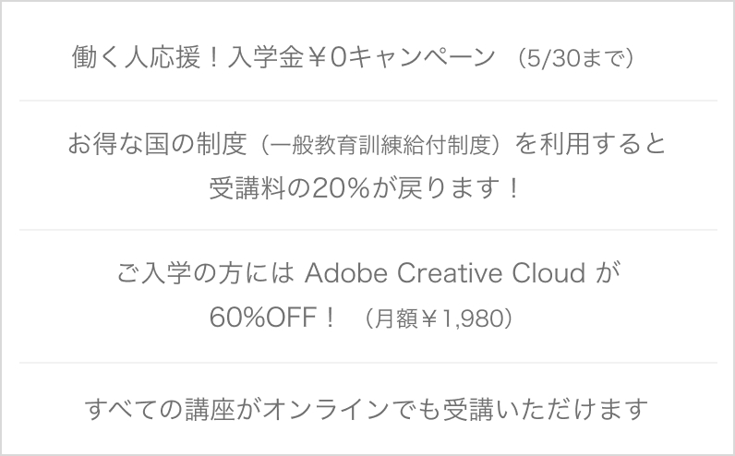Click the divider line above the Adobe row

pos(368,230)
